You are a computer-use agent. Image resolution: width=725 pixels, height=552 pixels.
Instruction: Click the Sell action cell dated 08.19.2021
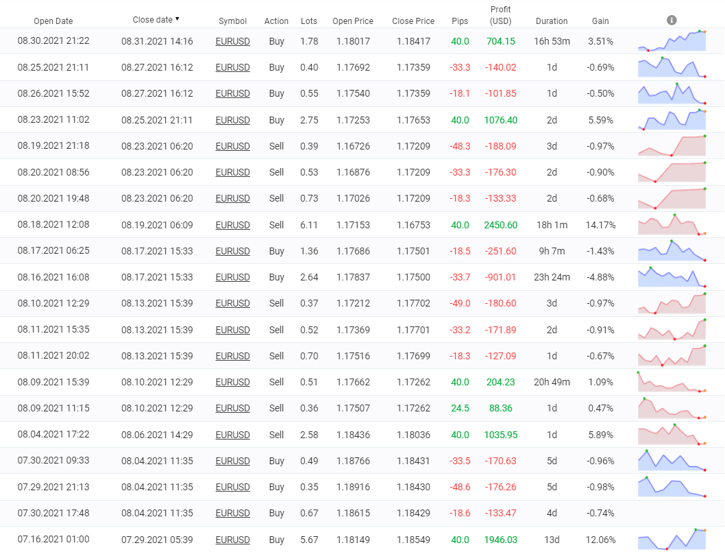(276, 145)
